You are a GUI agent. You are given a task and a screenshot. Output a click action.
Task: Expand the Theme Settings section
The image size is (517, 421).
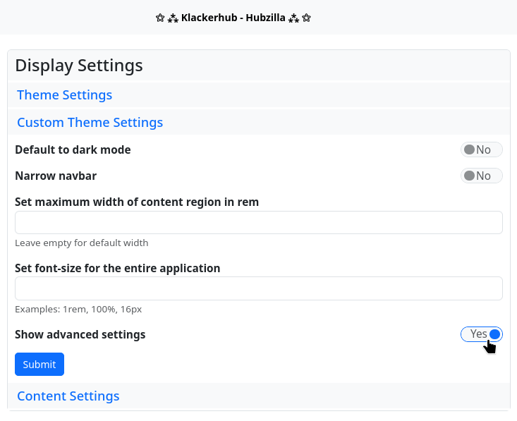[64, 95]
